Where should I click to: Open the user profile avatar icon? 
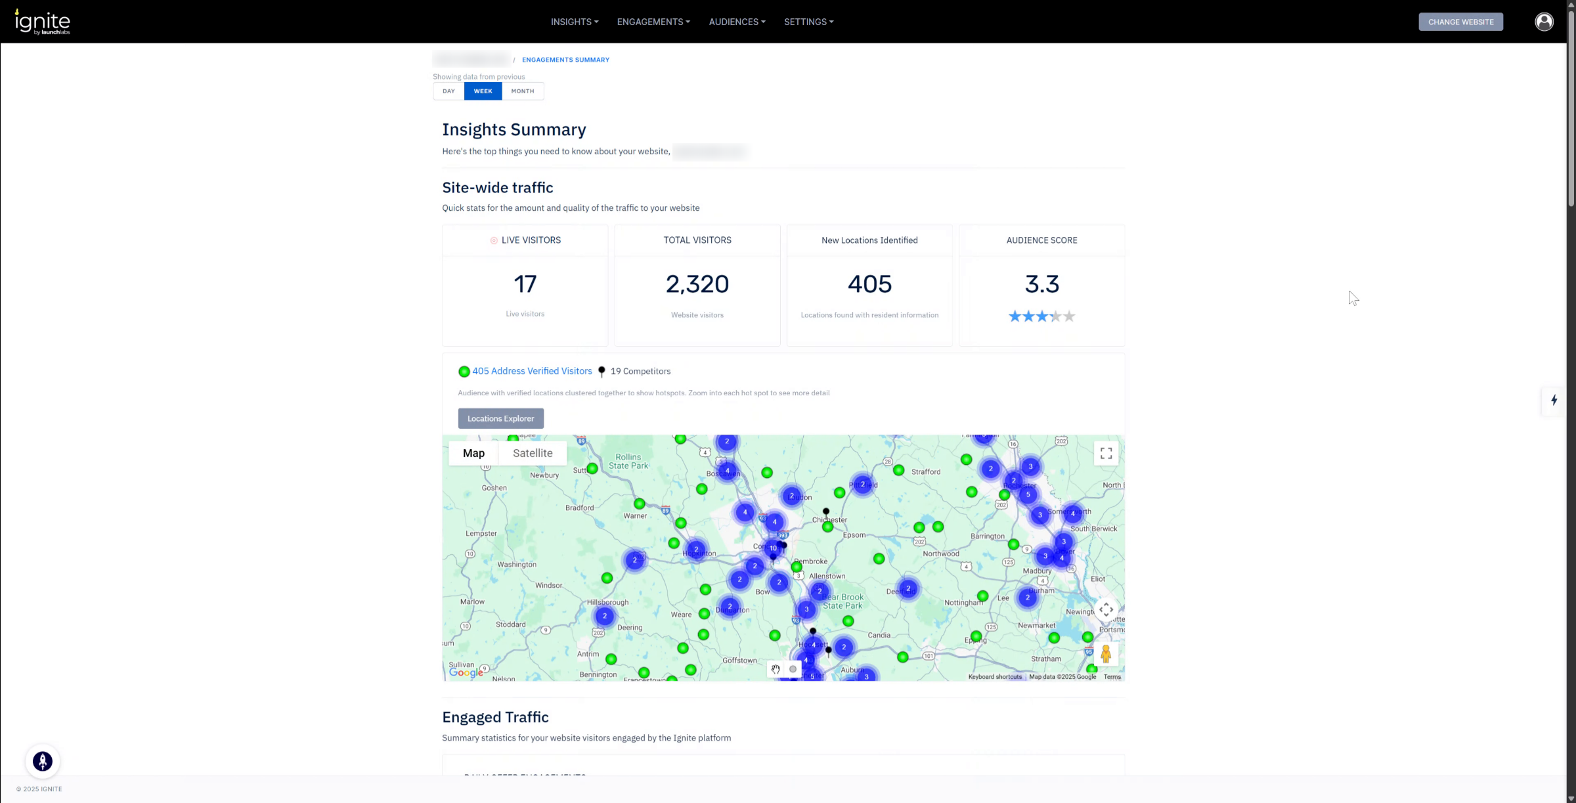[1544, 22]
